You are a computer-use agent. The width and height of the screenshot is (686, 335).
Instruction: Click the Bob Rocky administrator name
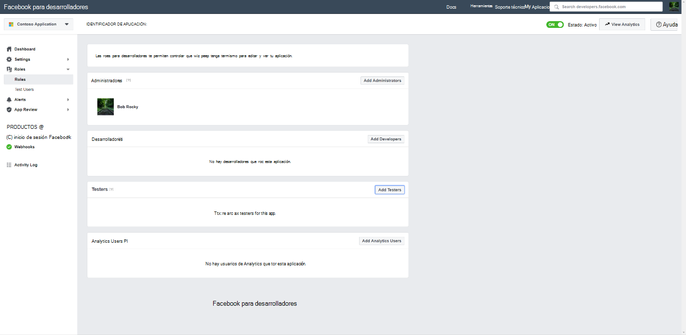[x=128, y=107]
